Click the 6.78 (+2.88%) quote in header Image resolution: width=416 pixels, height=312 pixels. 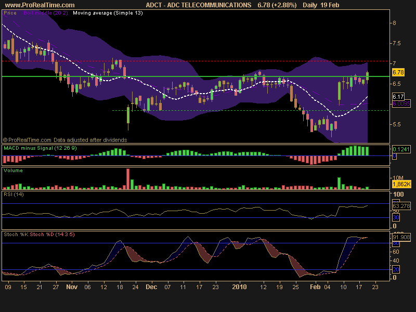277,5
